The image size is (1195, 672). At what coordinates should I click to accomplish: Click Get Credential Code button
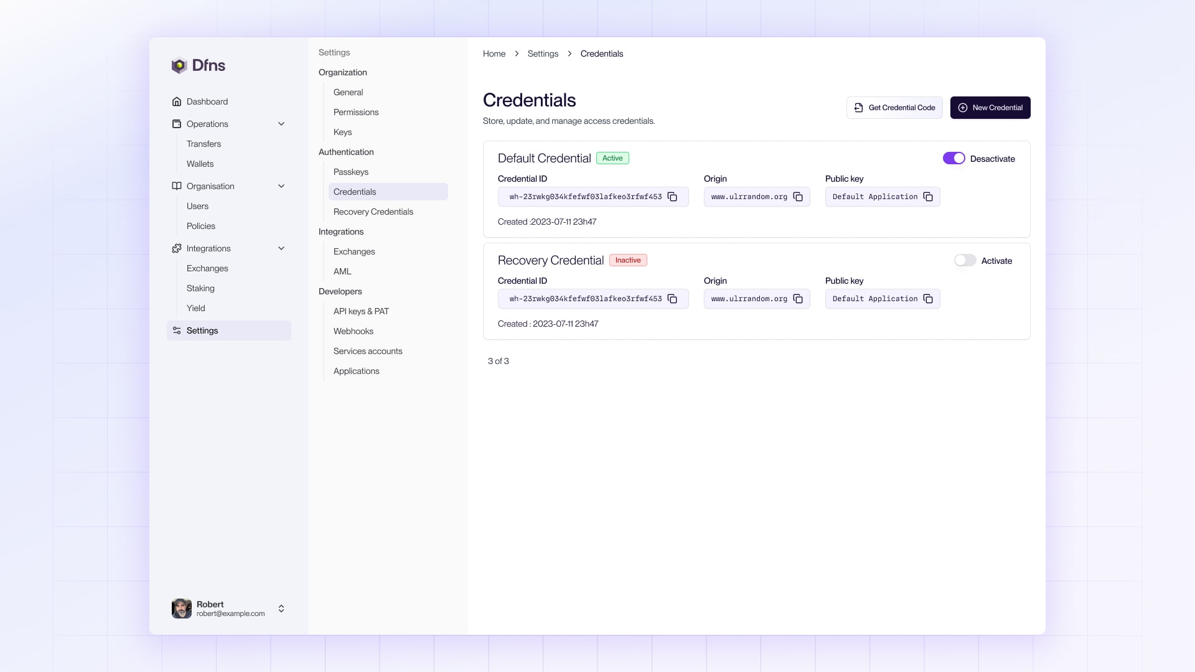(x=894, y=108)
